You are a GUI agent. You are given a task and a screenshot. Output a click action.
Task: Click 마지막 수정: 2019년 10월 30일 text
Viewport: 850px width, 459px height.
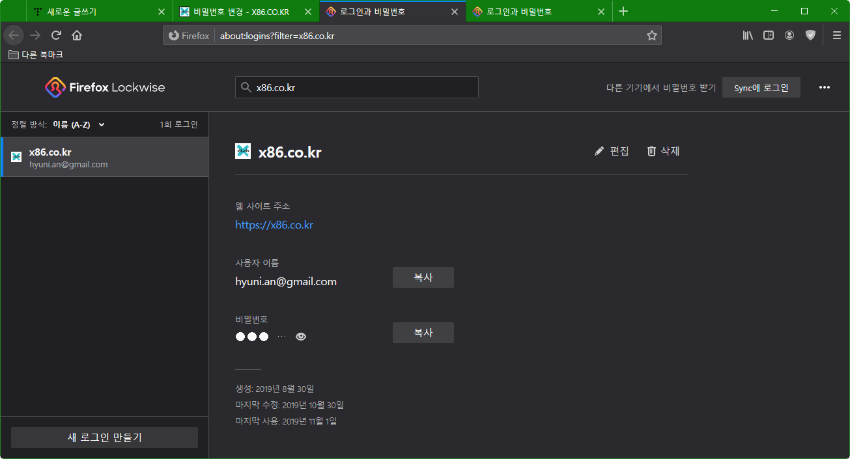click(289, 405)
